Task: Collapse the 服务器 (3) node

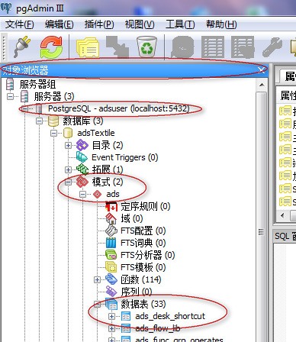Action: pyautogui.click(x=11, y=96)
